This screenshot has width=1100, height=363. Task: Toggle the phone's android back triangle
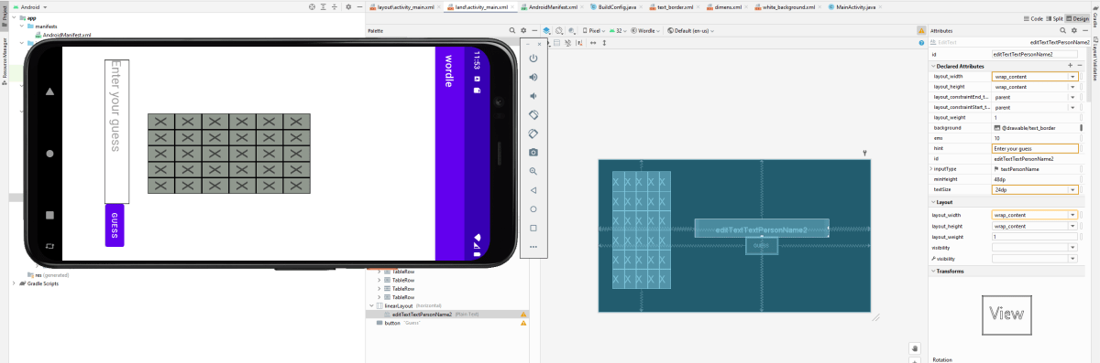pos(49,92)
